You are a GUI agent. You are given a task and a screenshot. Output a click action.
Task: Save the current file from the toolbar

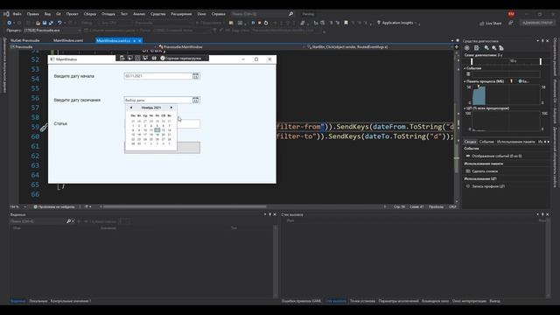(45, 23)
